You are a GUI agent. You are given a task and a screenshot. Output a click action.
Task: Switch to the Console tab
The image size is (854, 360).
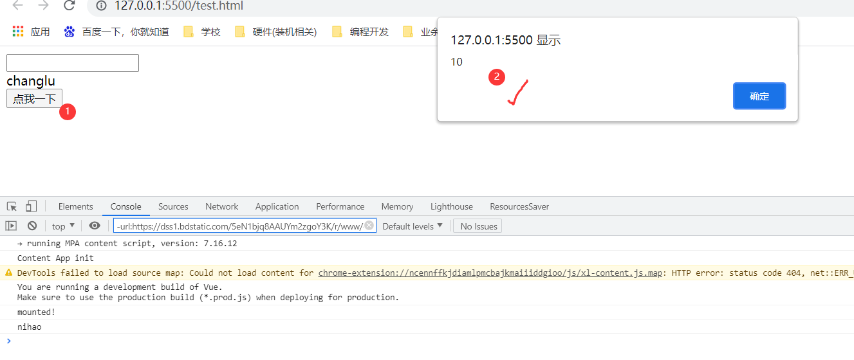pyautogui.click(x=126, y=206)
